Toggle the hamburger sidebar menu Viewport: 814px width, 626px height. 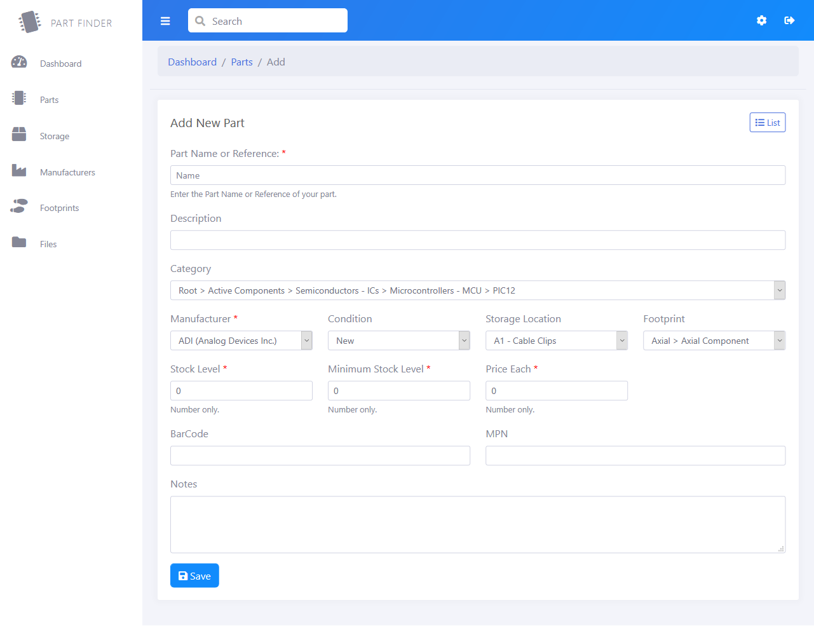(165, 21)
